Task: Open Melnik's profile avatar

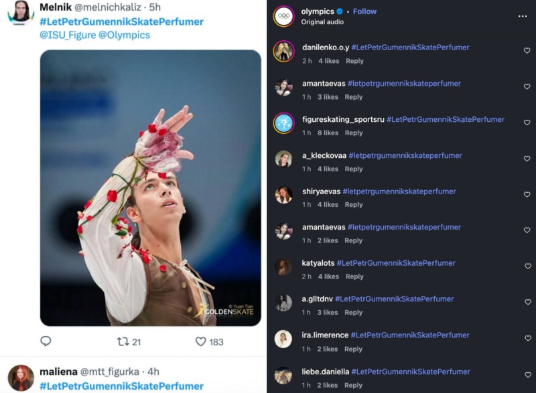Action: pyautogui.click(x=21, y=12)
